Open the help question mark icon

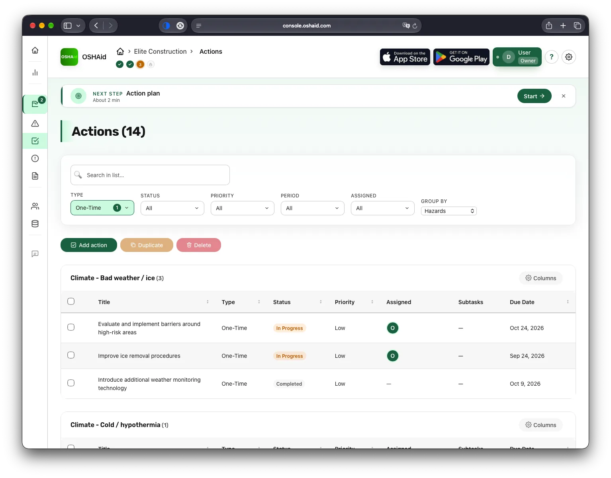(551, 57)
